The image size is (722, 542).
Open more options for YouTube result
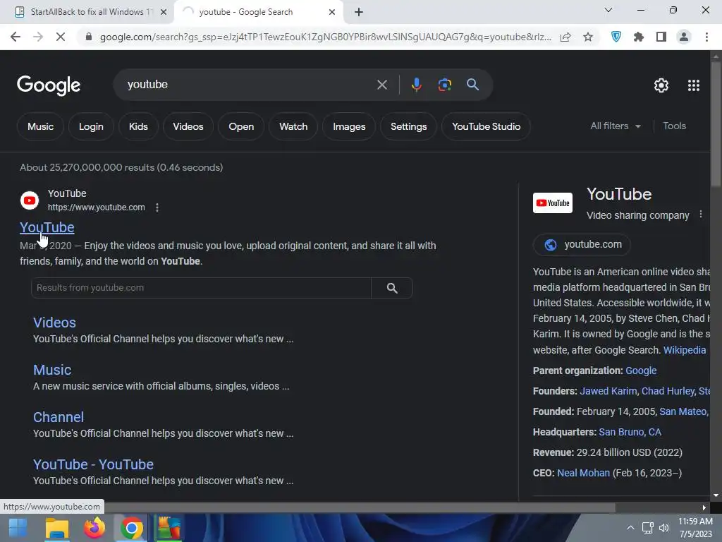[x=157, y=207]
